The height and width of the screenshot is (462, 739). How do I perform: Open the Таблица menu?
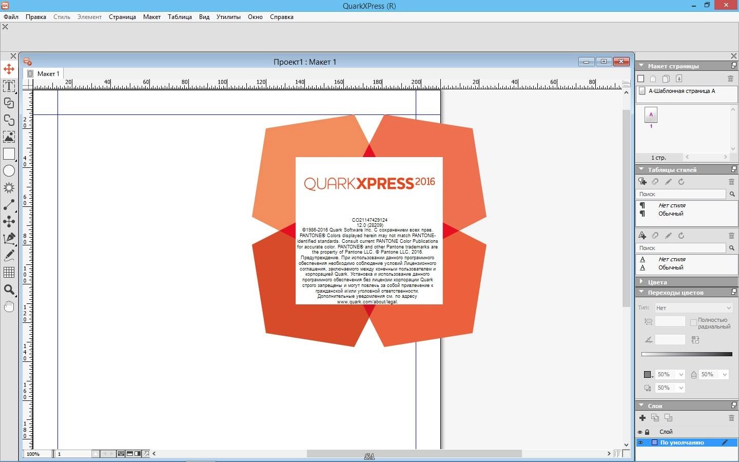[180, 17]
